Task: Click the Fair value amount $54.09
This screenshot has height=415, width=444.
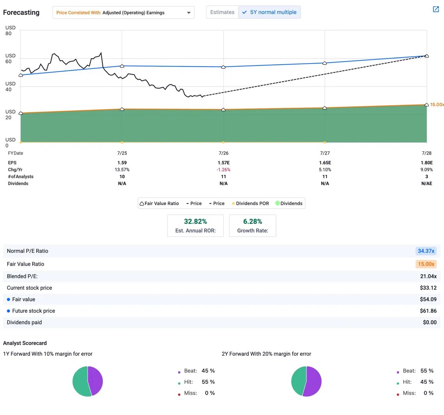Action: [428, 300]
